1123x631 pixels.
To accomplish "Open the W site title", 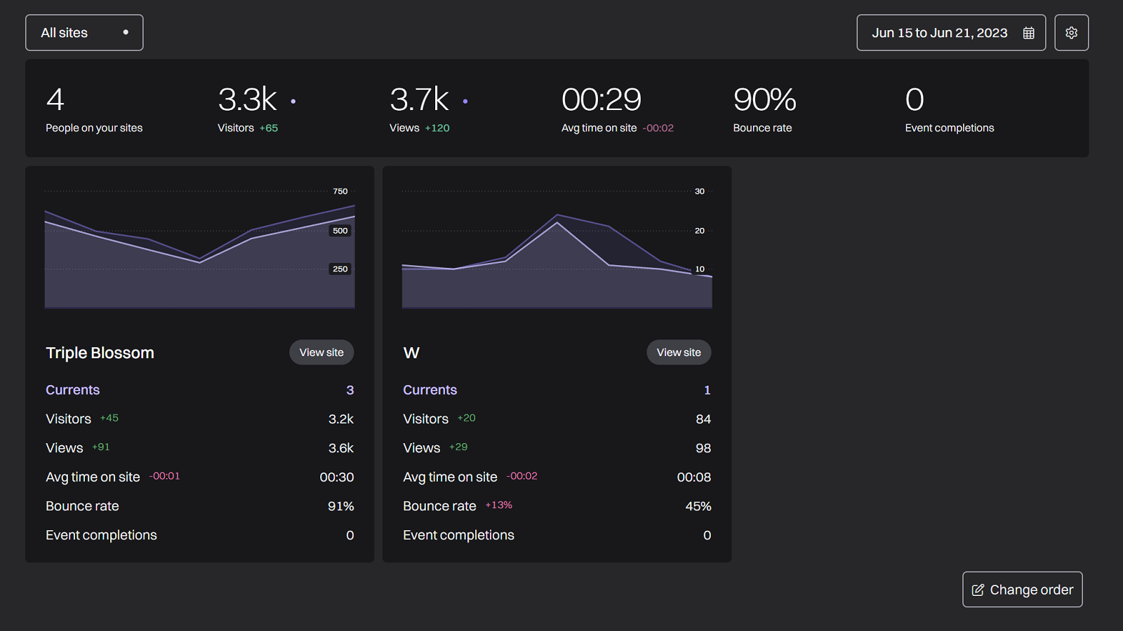I will [x=411, y=353].
